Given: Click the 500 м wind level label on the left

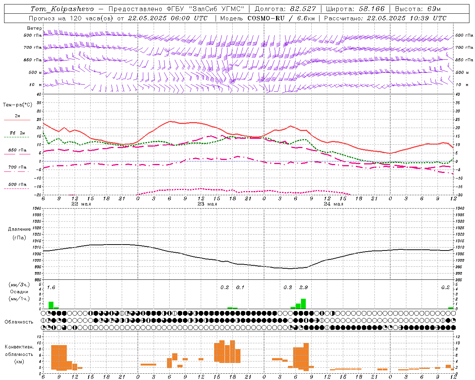Looking at the screenshot, I should pos(35,72).
